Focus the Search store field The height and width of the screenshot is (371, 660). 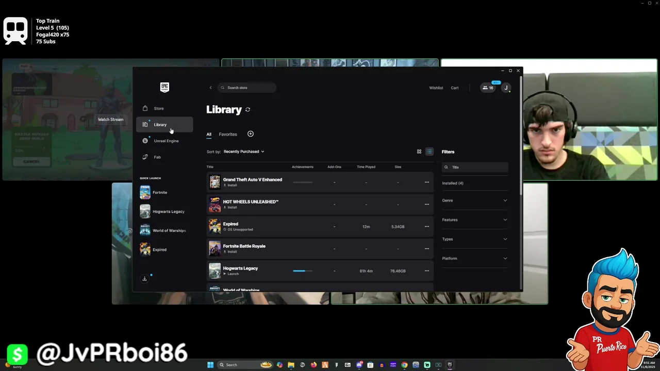click(247, 88)
